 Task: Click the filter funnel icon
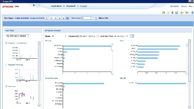96,18
